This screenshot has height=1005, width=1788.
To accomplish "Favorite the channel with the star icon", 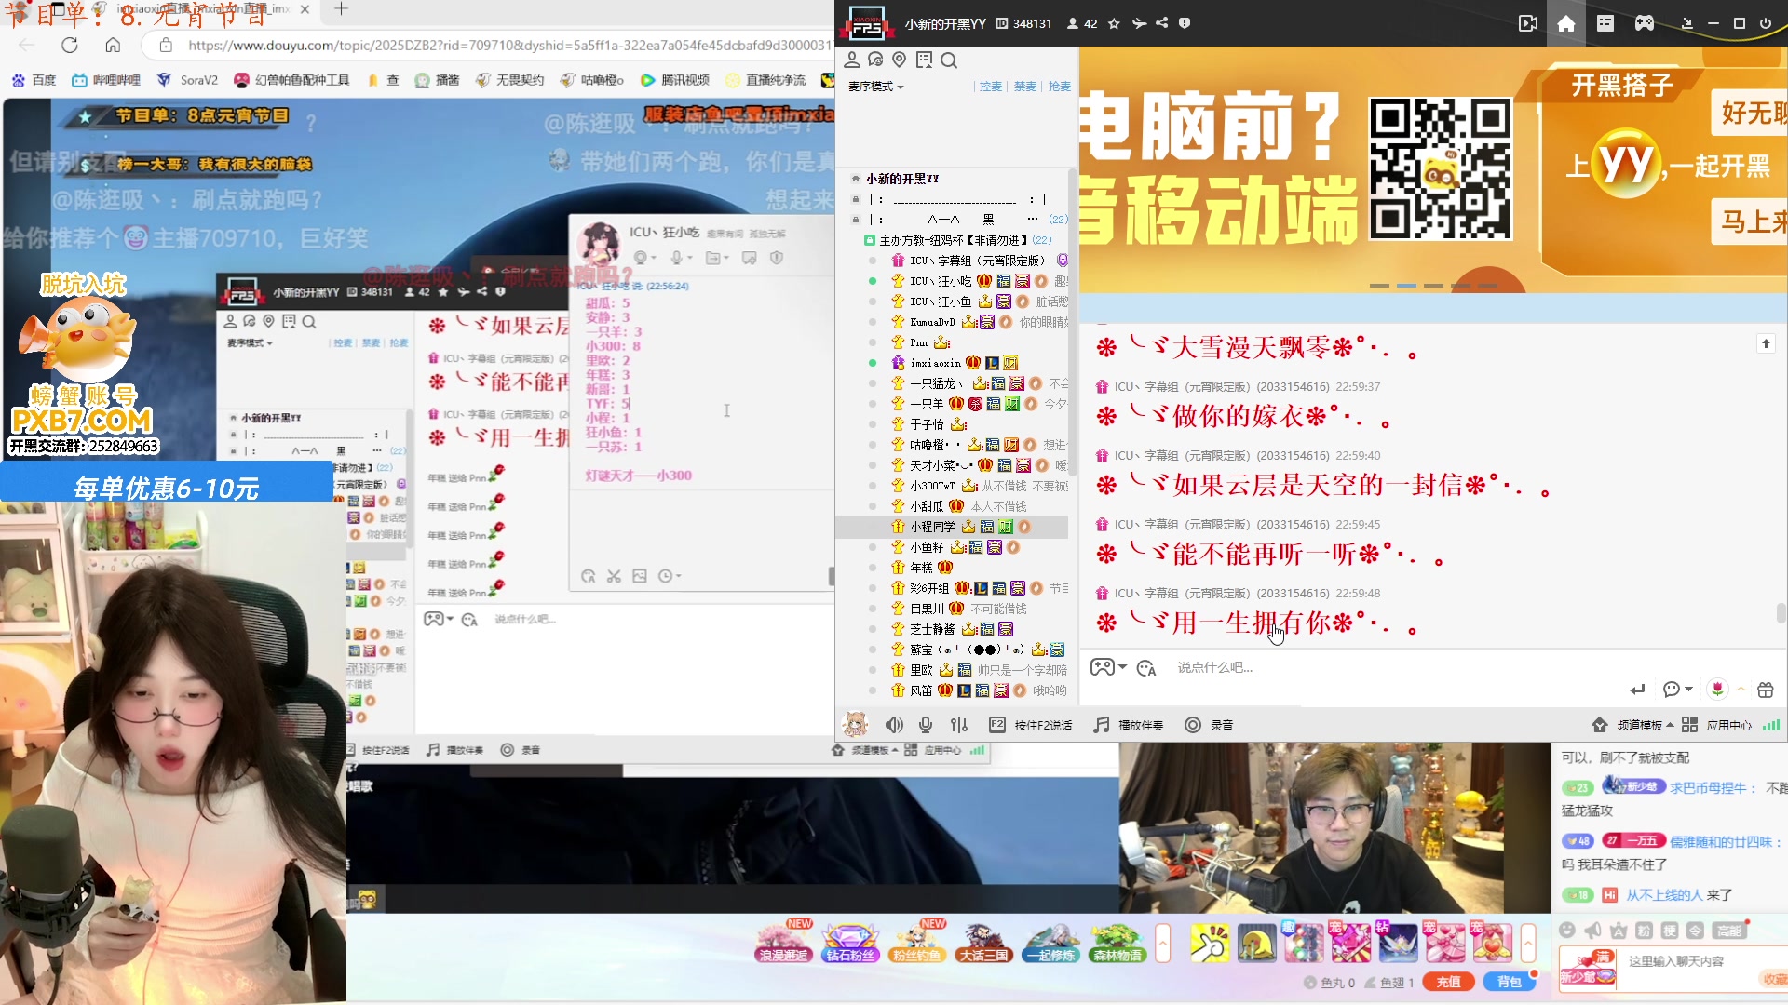I will click(1114, 23).
